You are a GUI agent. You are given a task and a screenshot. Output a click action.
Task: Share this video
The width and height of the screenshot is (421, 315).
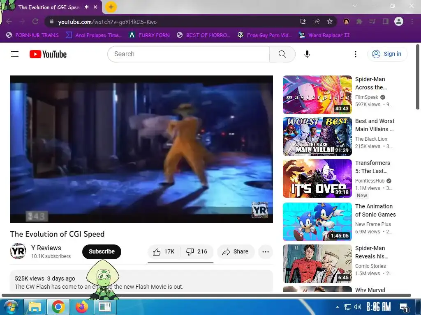(236, 252)
